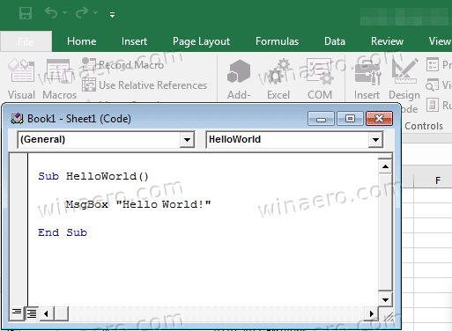Switch to Procedure View button
This screenshot has height=331, width=452.
17,313
